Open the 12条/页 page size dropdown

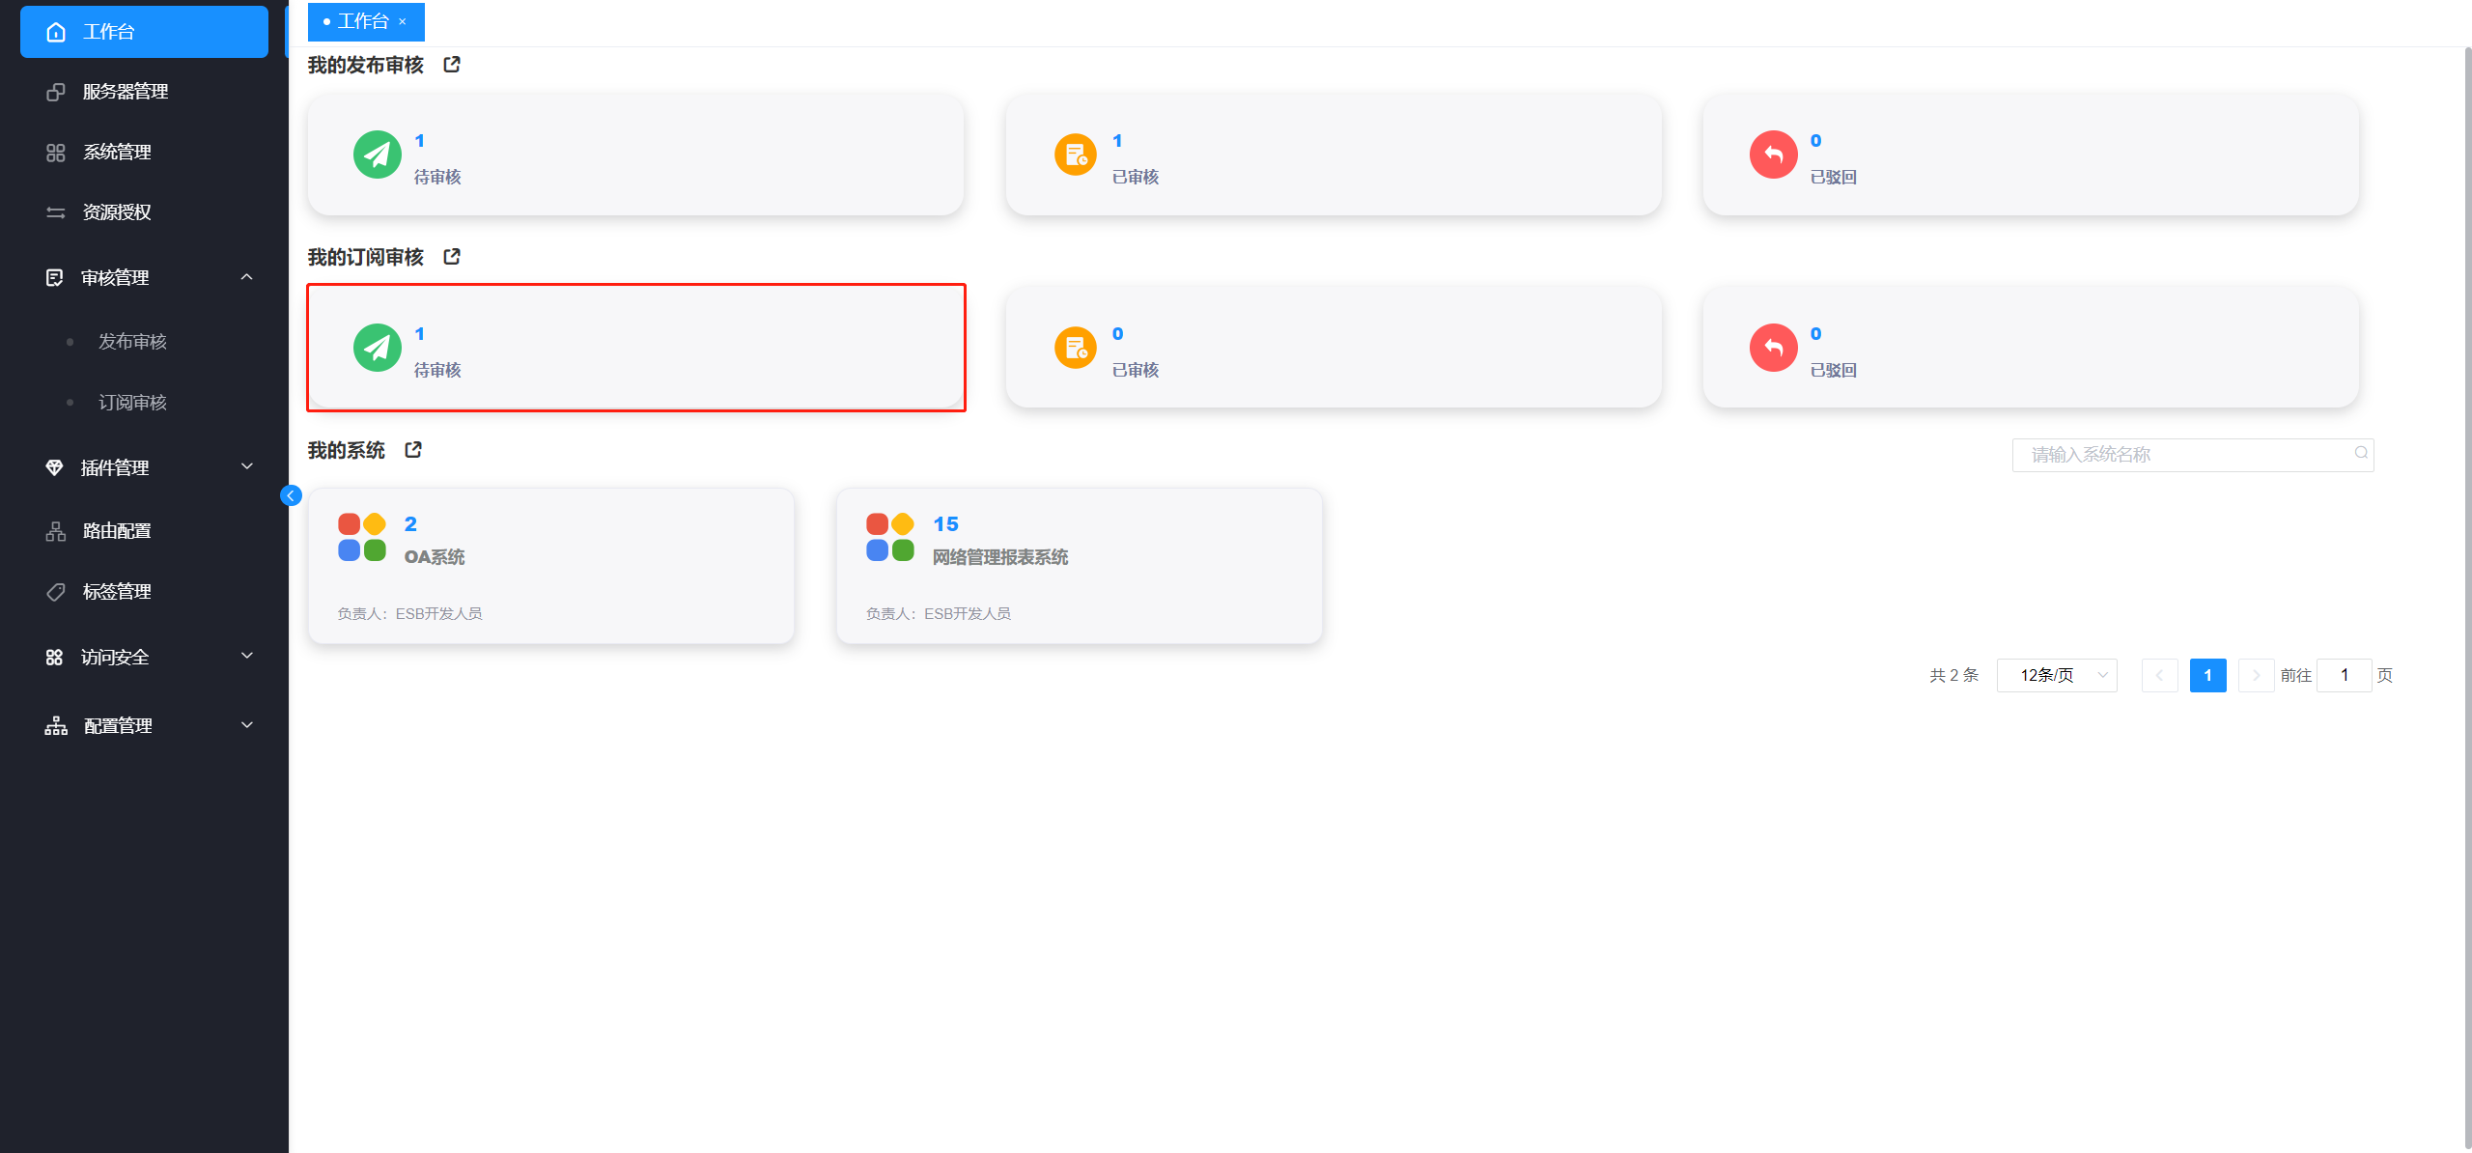pos(2057,675)
